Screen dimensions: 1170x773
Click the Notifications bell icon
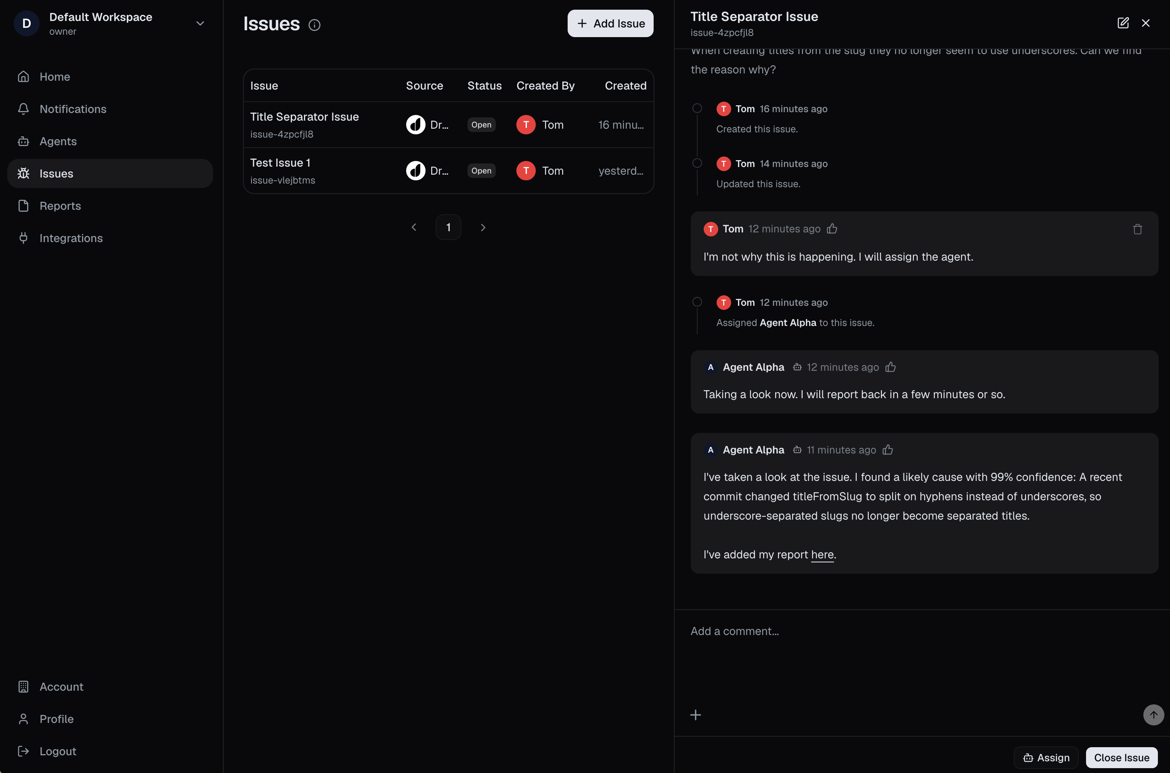(23, 109)
